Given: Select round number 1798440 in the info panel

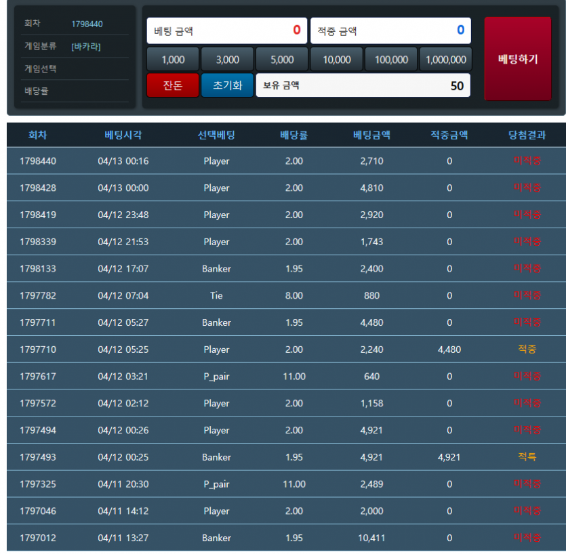Looking at the screenshot, I should point(87,24).
